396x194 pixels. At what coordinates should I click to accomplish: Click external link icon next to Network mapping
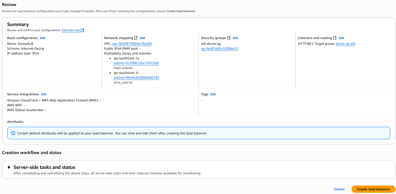(136, 38)
